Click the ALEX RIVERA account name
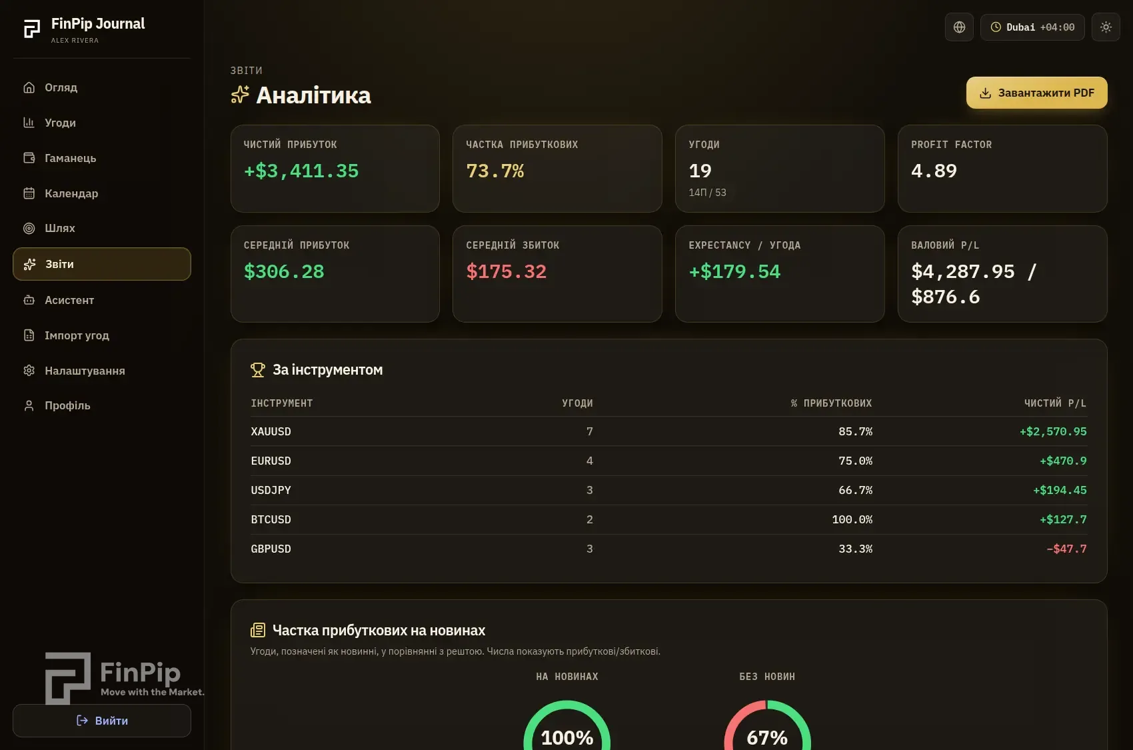Screen dimensions: 1133x750 pyautogui.click(x=75, y=41)
